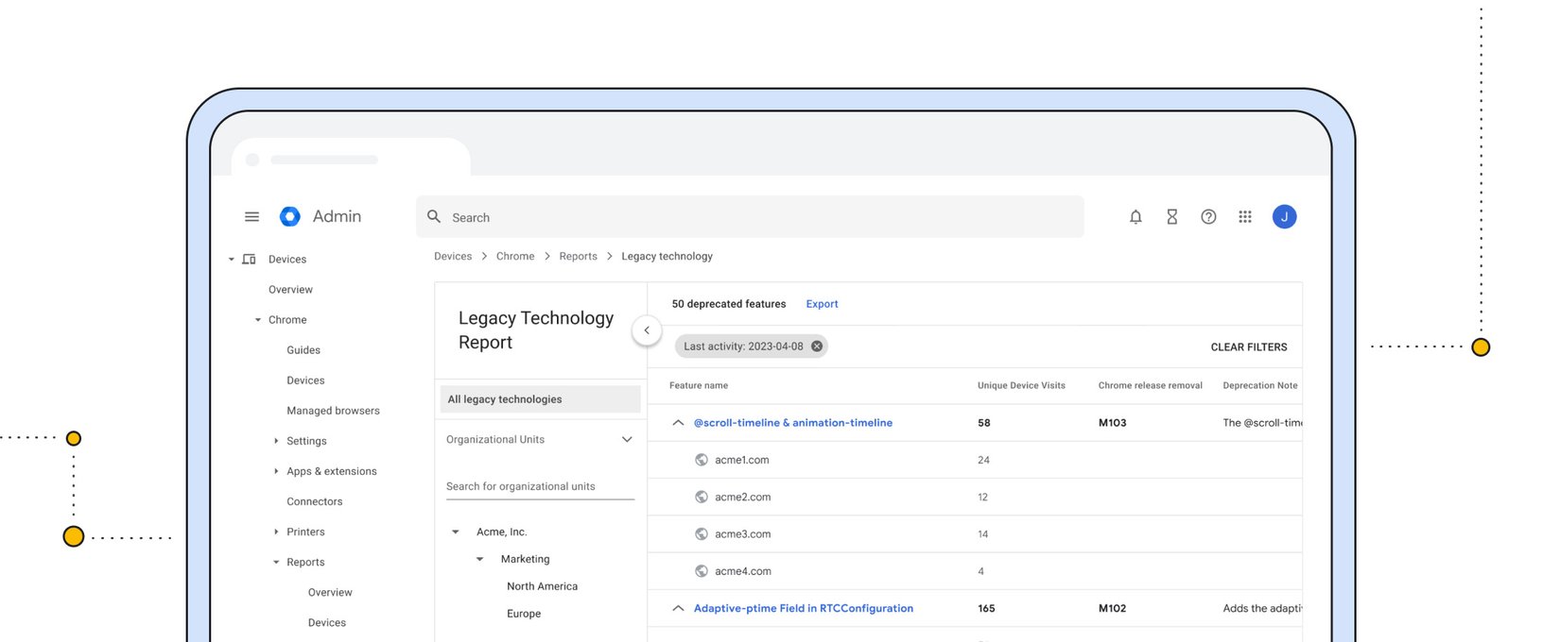
Task: Open Guides in the sidebar
Action: [303, 350]
